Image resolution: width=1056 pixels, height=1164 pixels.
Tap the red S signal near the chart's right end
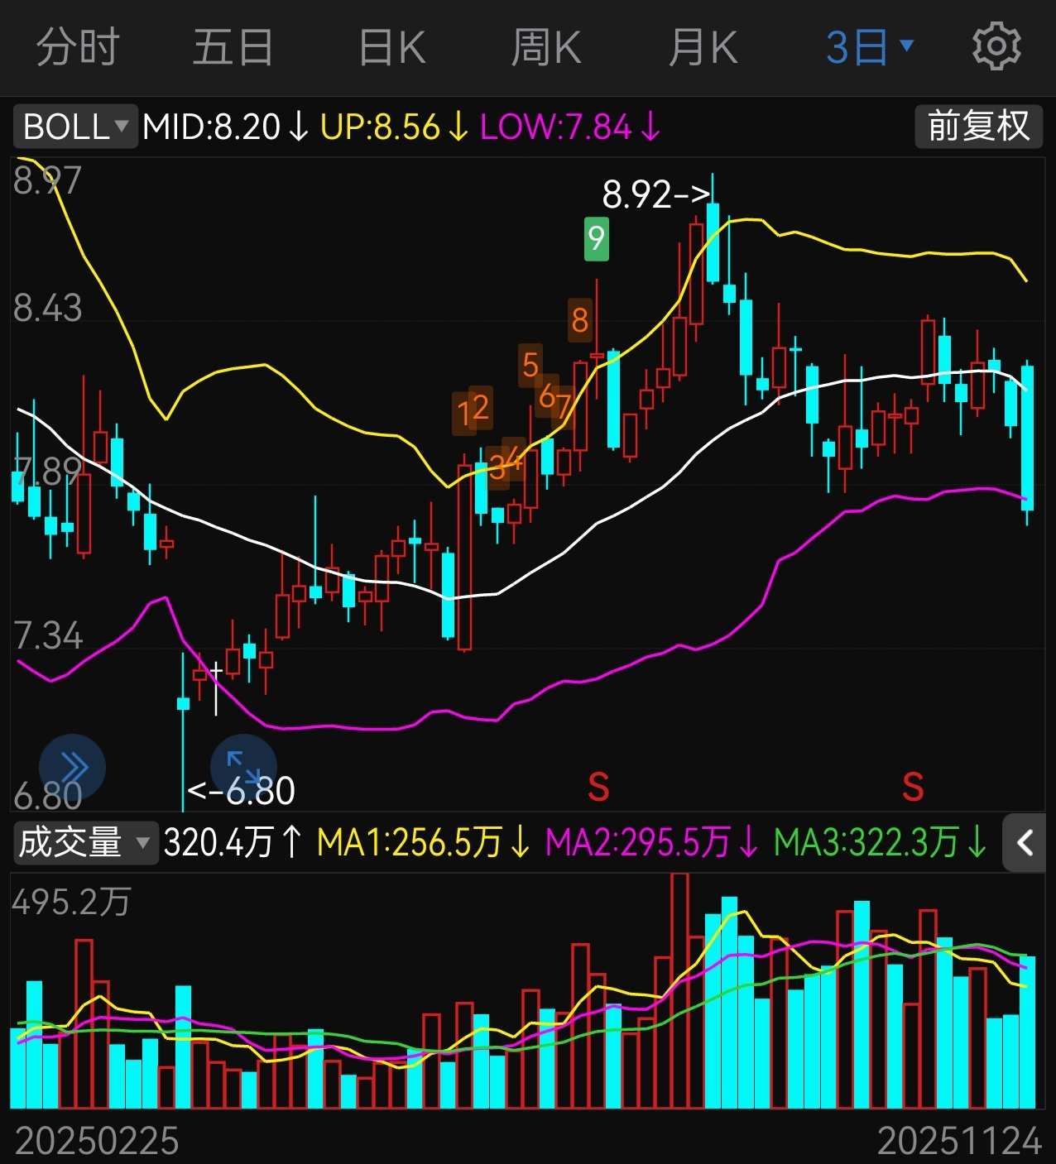[913, 787]
